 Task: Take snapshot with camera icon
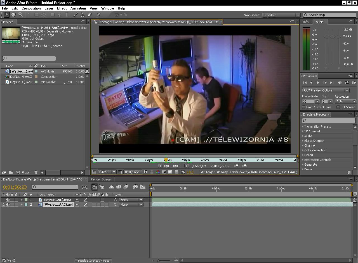click(145, 172)
